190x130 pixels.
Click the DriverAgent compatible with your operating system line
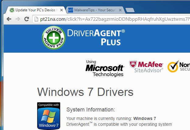119,124
